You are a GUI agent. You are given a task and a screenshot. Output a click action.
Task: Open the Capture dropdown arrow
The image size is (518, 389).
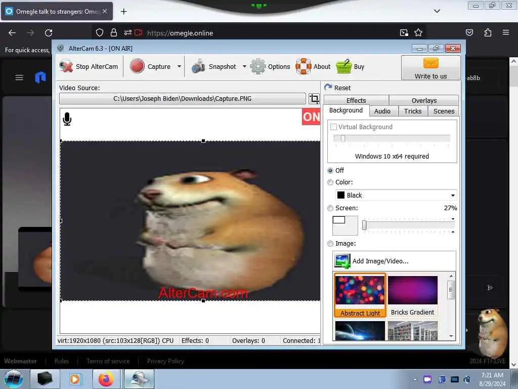coord(179,66)
